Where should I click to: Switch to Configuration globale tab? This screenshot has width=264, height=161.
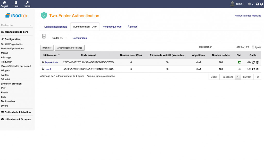(56, 27)
